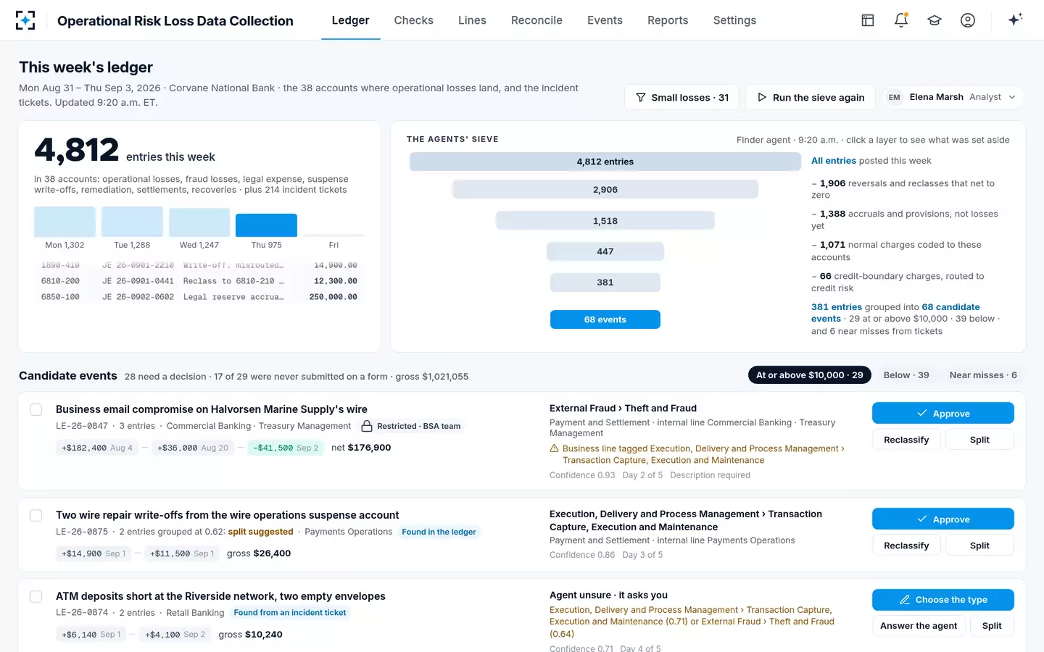Image resolution: width=1044 pixels, height=652 pixels.
Task: Show the Near misses · 6 filter
Action: tap(983, 375)
